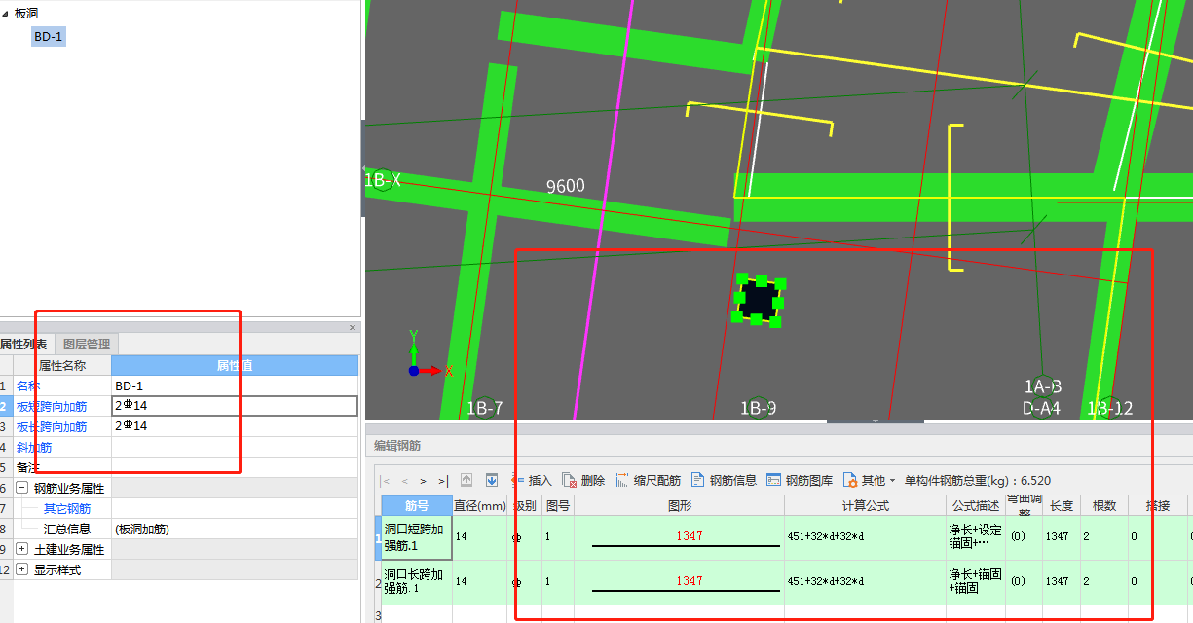Click the move row up icon
Screen dimensions: 1193x623
pos(466,480)
